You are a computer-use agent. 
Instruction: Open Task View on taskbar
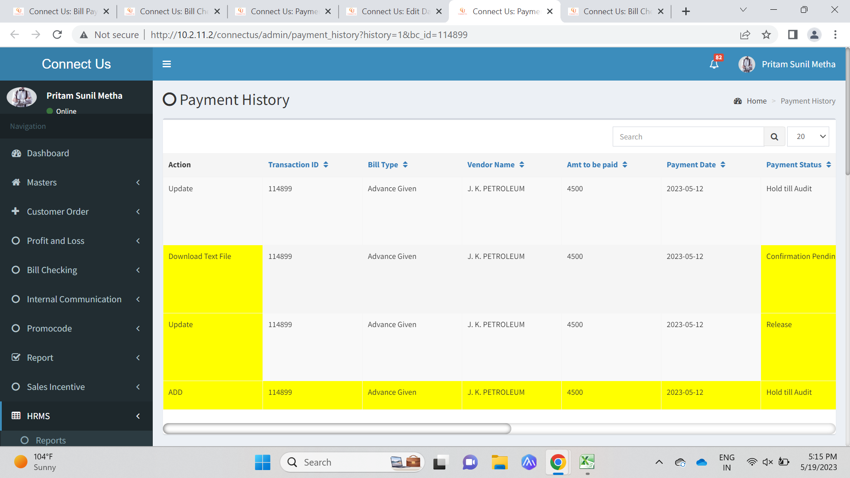440,463
